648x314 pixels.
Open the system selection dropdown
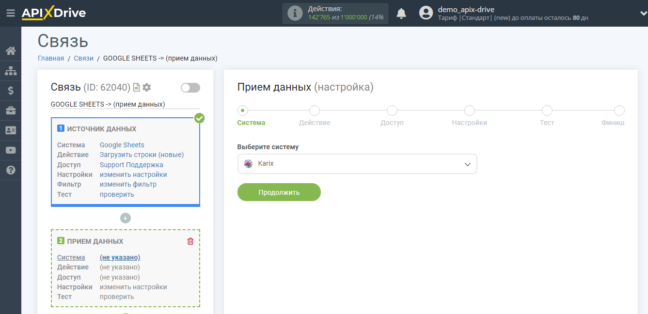click(357, 164)
